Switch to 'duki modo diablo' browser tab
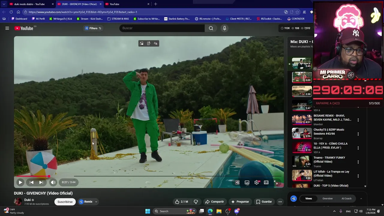Viewport: 384px width, 216px height. pos(31,4)
